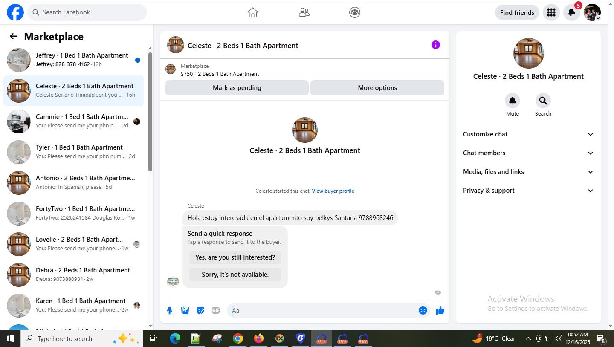Focus the Search Facebook field
The height and width of the screenshot is (347, 614).
87,12
